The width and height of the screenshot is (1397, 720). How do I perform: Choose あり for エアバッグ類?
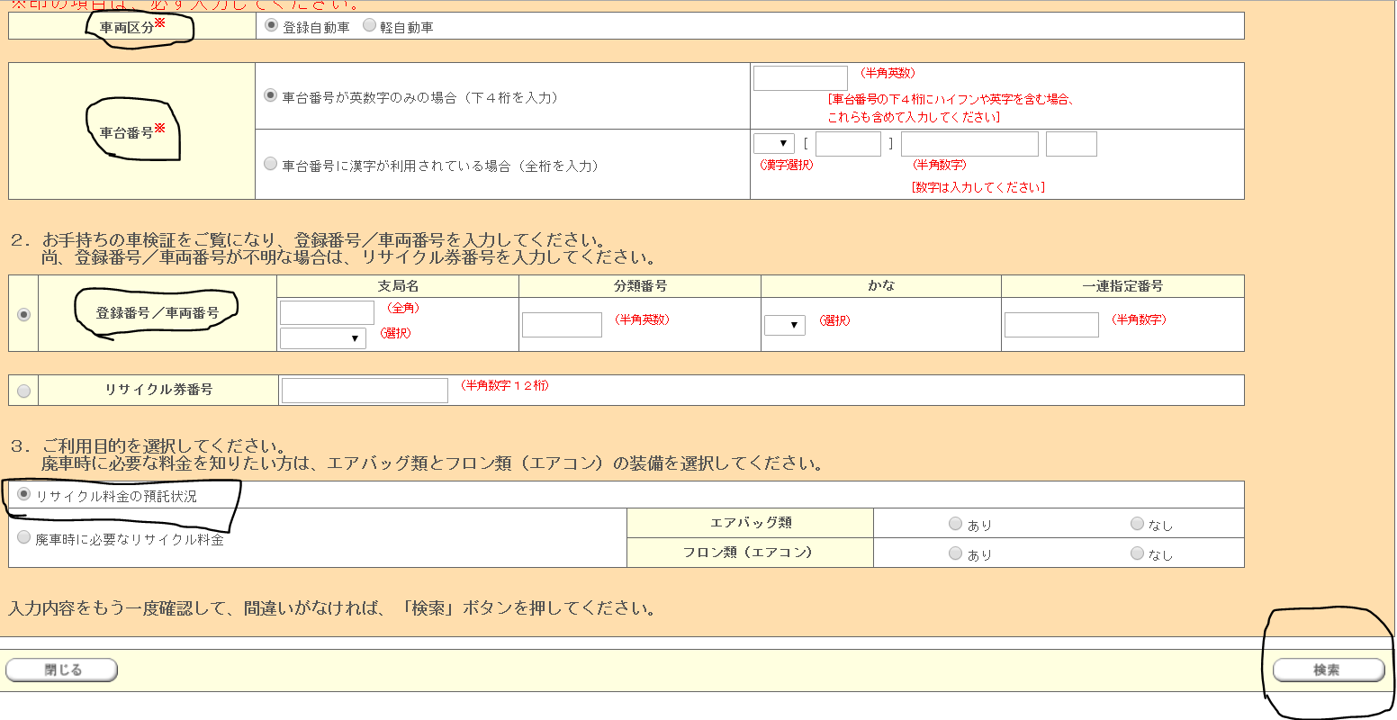point(955,524)
